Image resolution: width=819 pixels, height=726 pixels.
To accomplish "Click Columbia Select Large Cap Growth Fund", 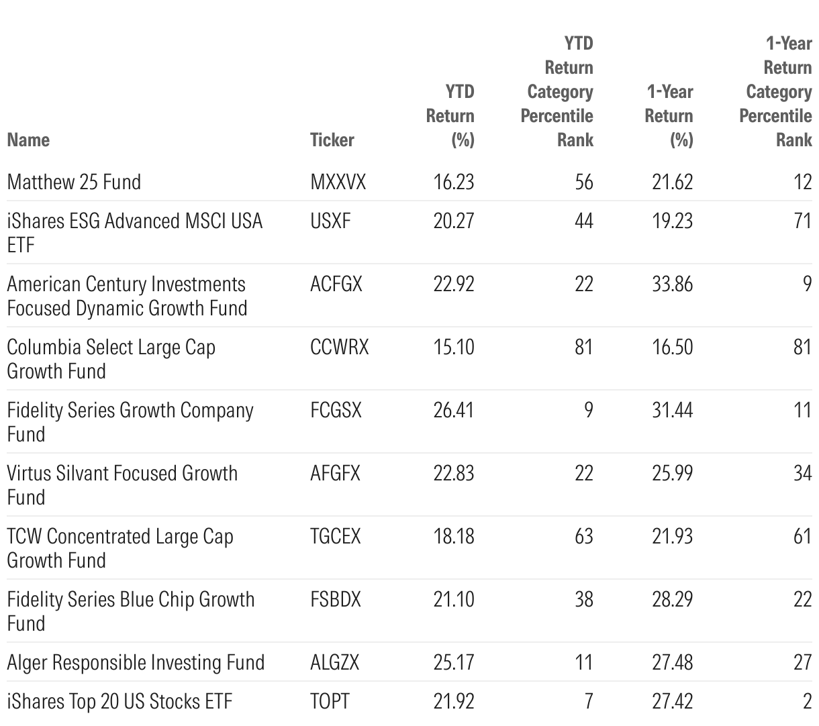I will pos(111,358).
